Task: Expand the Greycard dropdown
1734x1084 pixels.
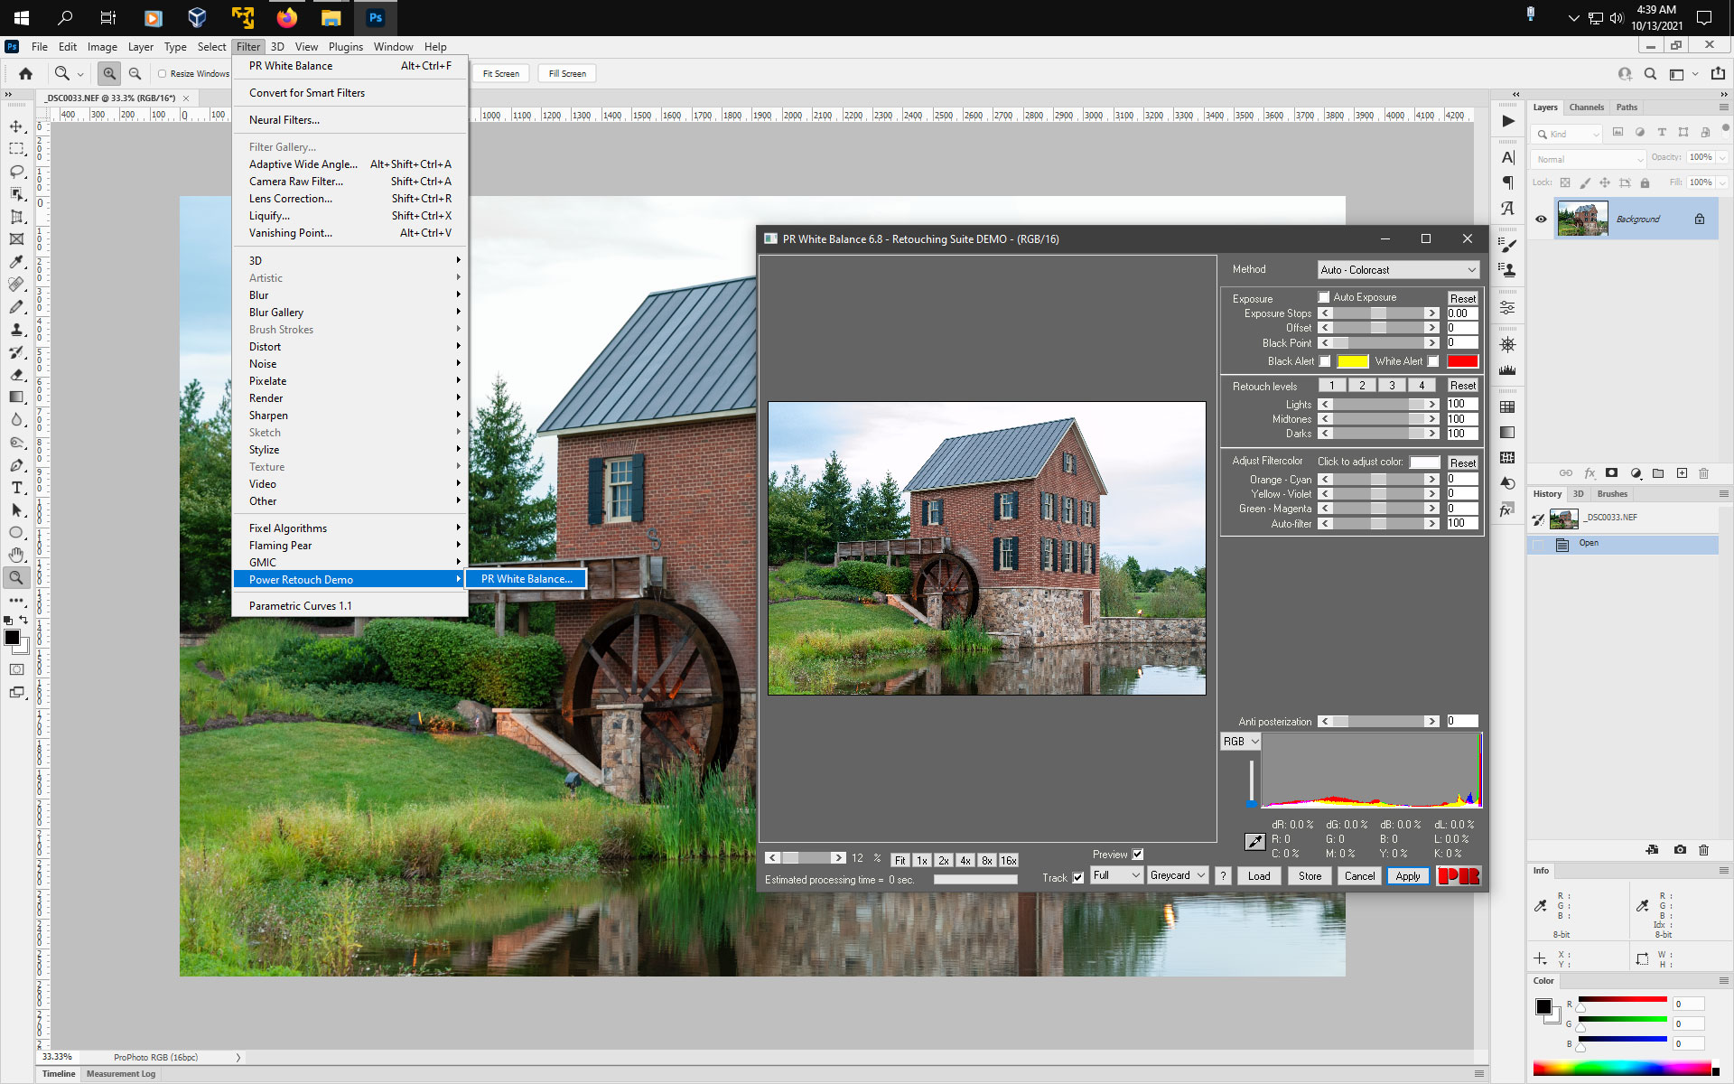Action: [1178, 874]
